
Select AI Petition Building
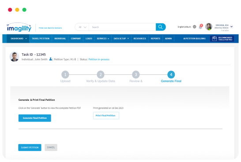tap(194, 39)
